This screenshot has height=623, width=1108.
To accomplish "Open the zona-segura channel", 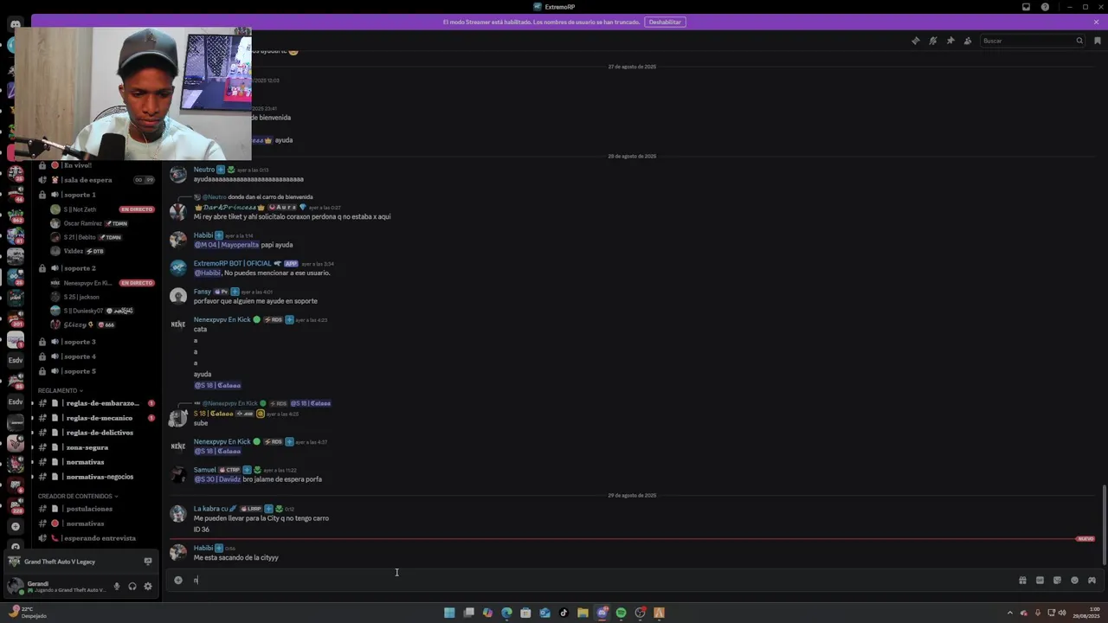I will (95, 447).
